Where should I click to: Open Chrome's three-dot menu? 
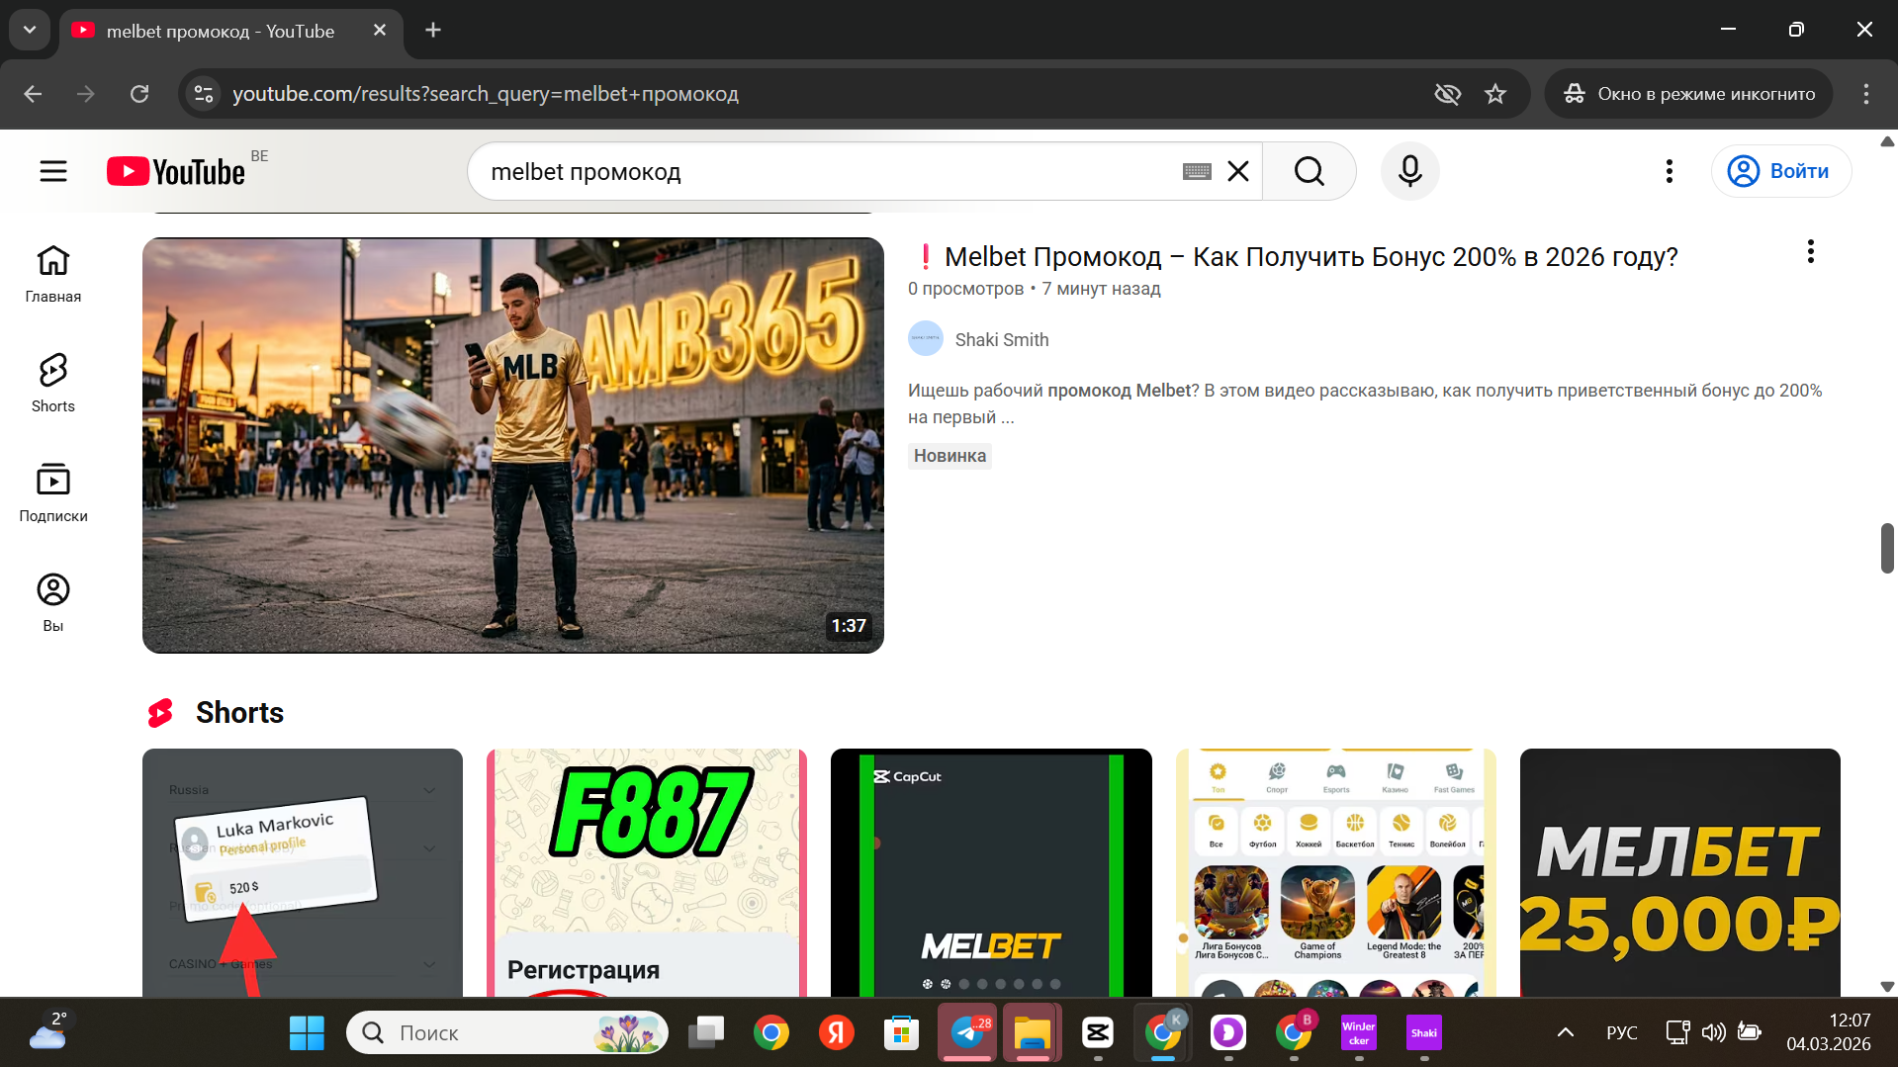point(1866,94)
